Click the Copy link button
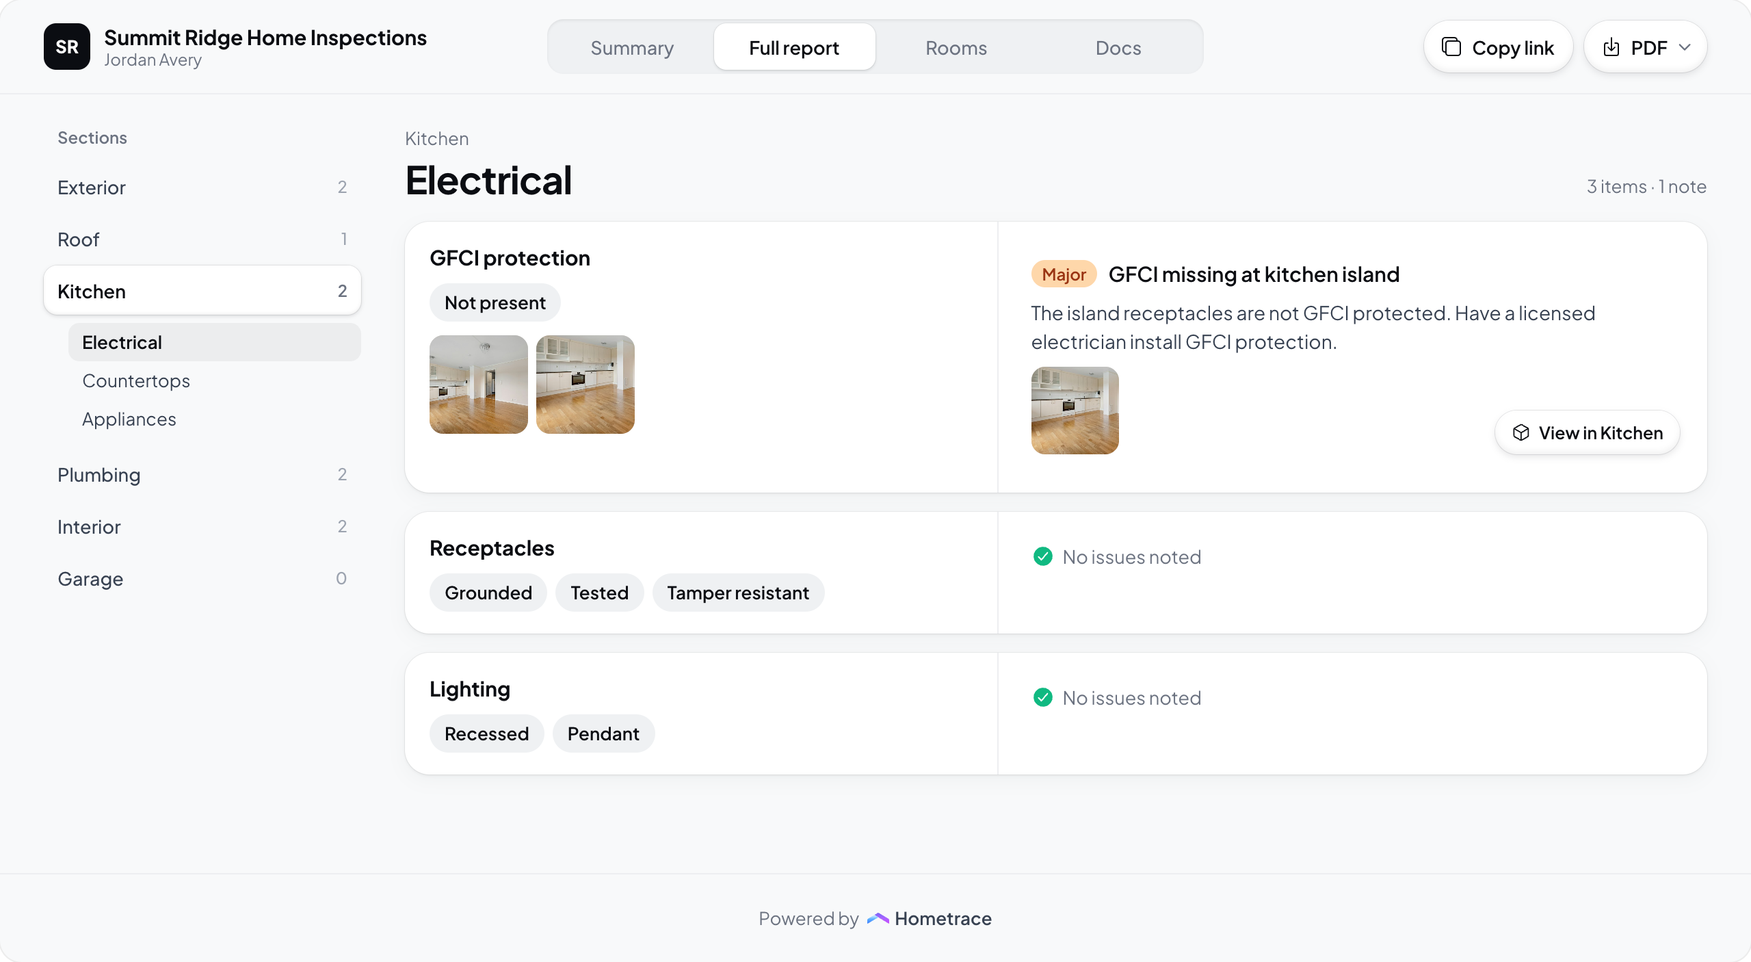 (x=1498, y=47)
